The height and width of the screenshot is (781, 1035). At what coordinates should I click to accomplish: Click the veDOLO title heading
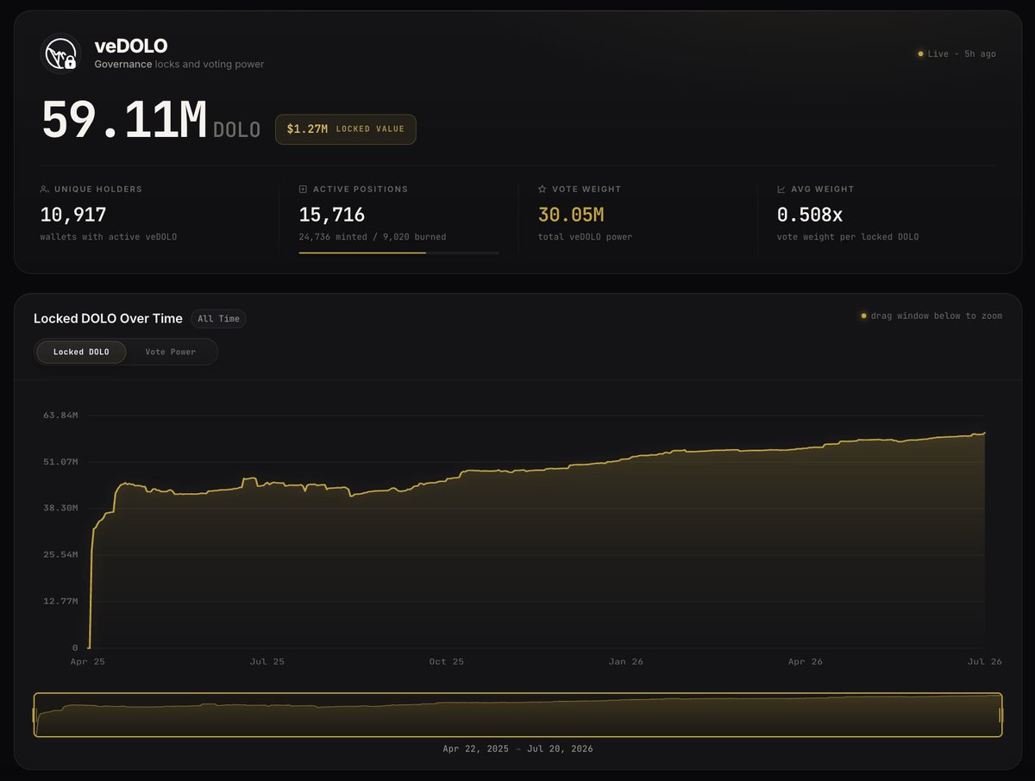point(131,47)
